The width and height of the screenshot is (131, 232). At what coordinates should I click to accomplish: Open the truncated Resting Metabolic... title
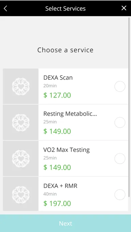[70, 114]
